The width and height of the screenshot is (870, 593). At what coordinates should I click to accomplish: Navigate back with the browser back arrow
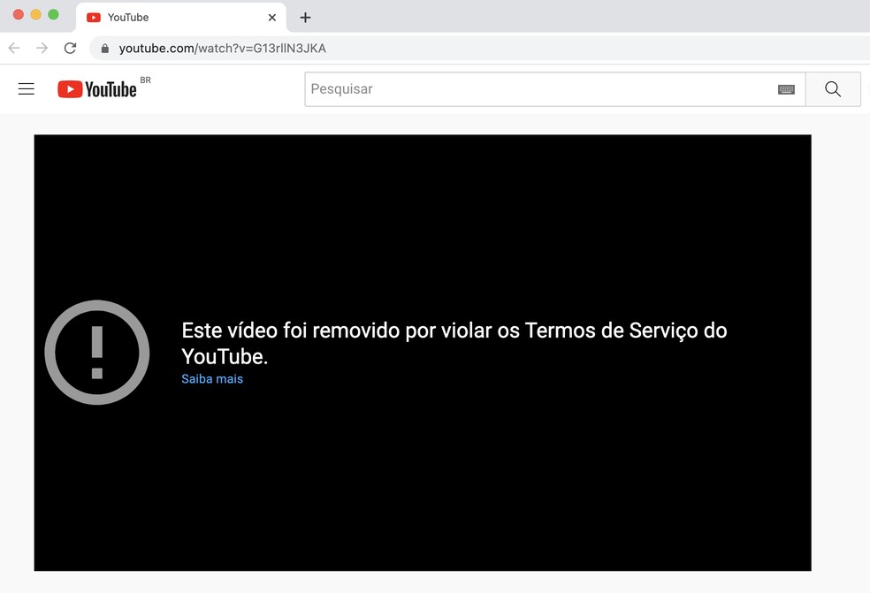pyautogui.click(x=13, y=48)
